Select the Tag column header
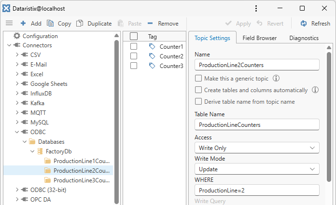This screenshot has height=205, width=336. [153, 36]
